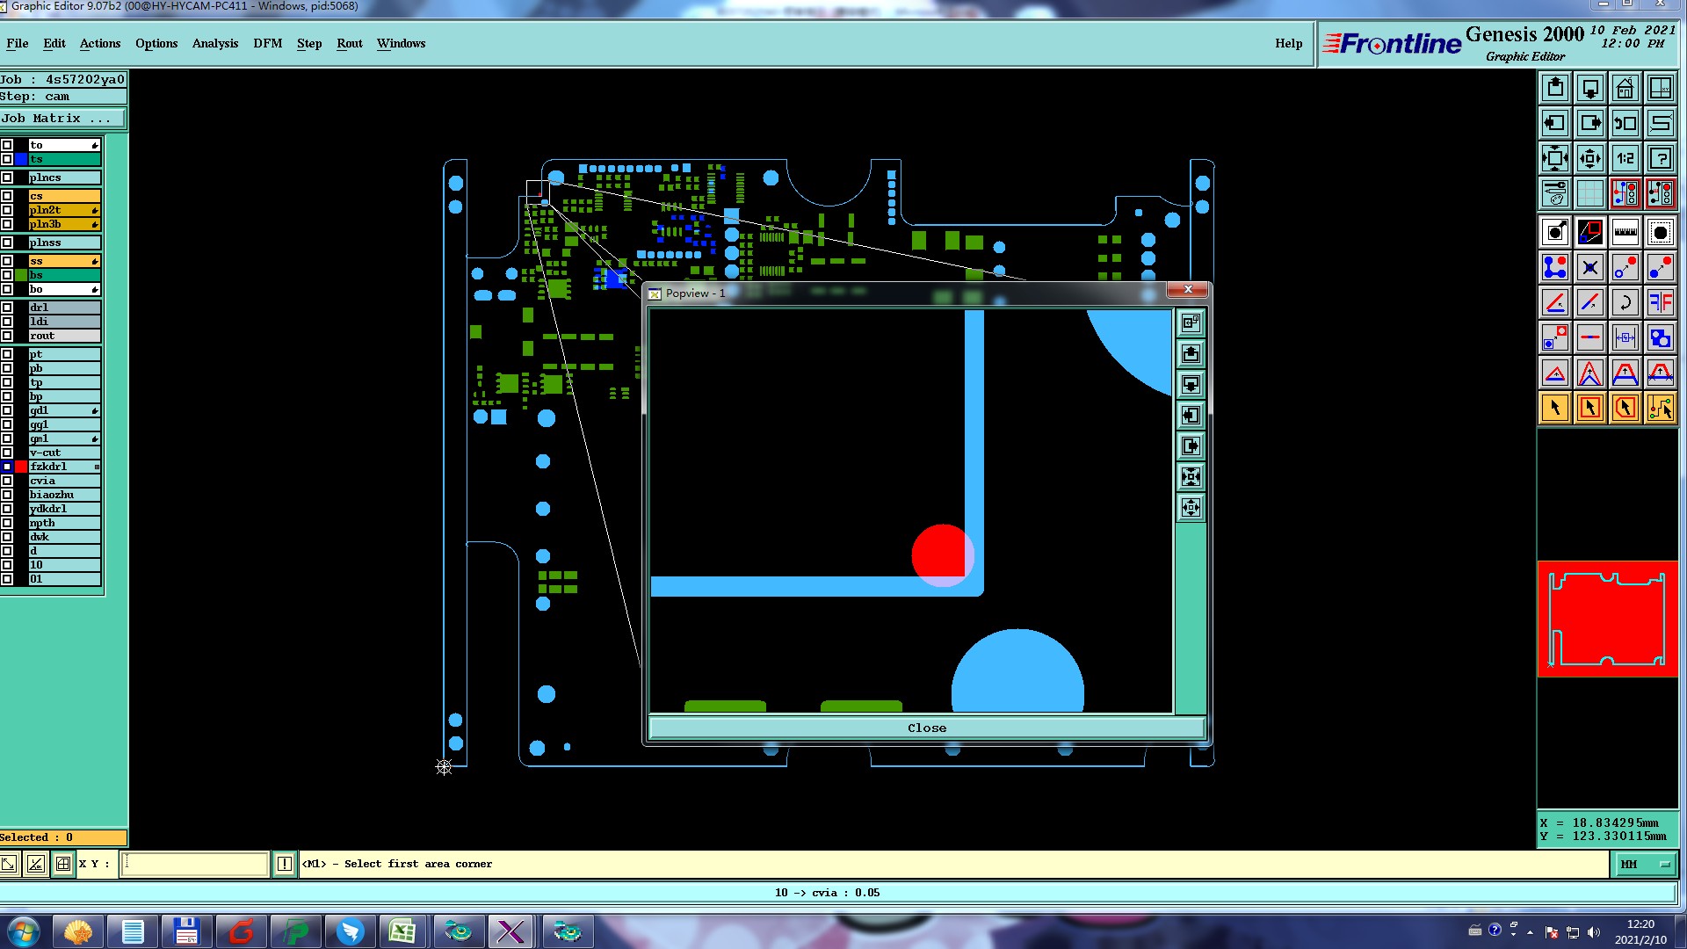Open the MM units dropdown
The width and height of the screenshot is (1687, 949).
[x=1644, y=865]
